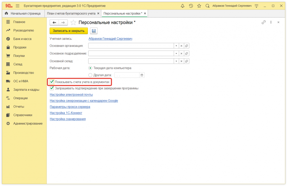
Task: Expand Основная организация dropdown list
Action: (x=176, y=46)
